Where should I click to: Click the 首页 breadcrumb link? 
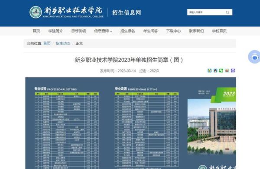(x=47, y=43)
